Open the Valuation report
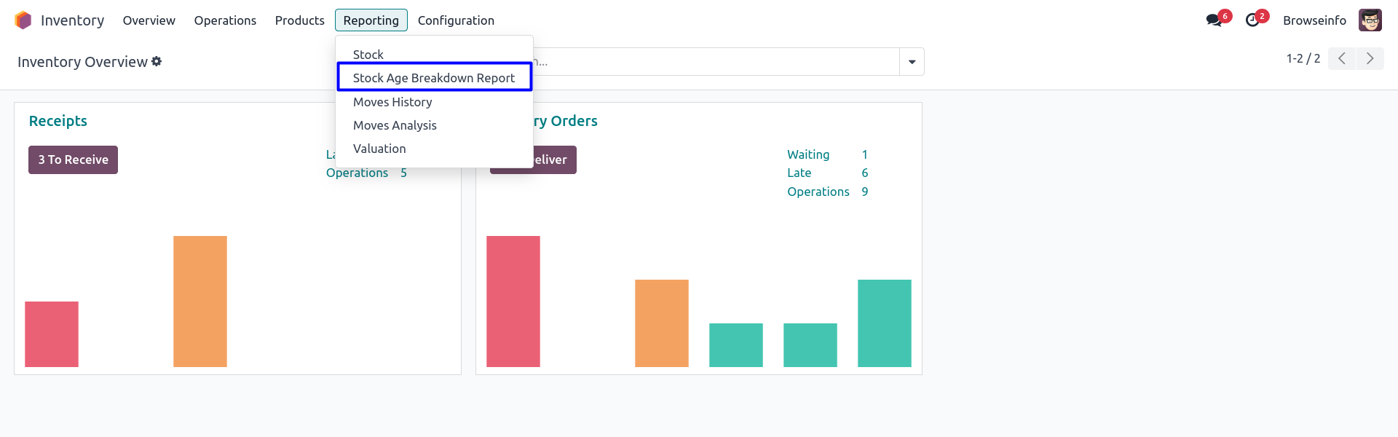 tap(379, 149)
